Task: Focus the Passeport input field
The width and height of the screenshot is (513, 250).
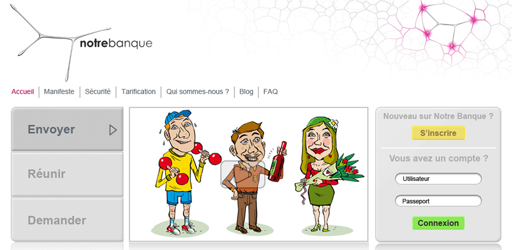Action: pos(438,201)
